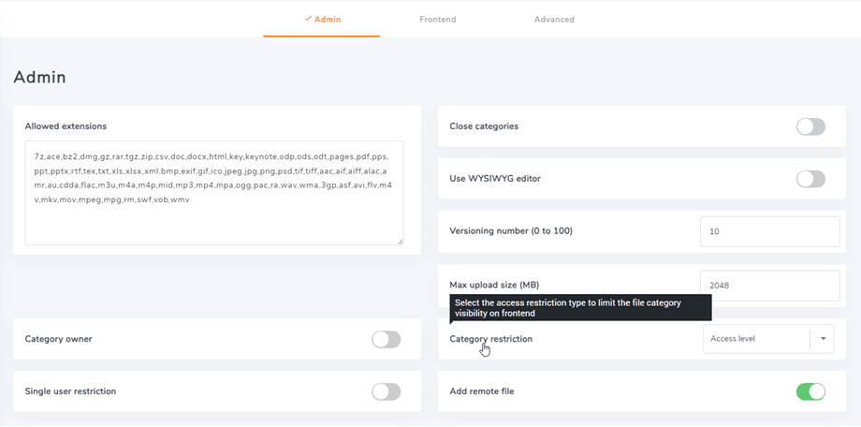Viewport: 861px width, 427px height.
Task: Toggle on Single user restriction
Action: (386, 391)
